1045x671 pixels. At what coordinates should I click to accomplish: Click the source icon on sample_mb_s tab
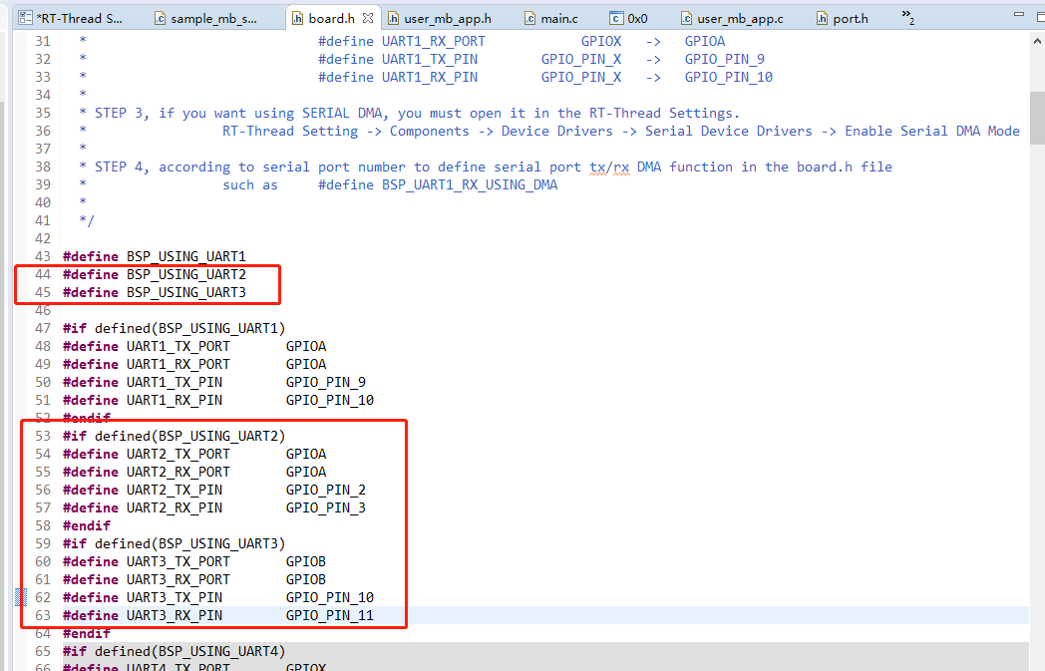(159, 17)
